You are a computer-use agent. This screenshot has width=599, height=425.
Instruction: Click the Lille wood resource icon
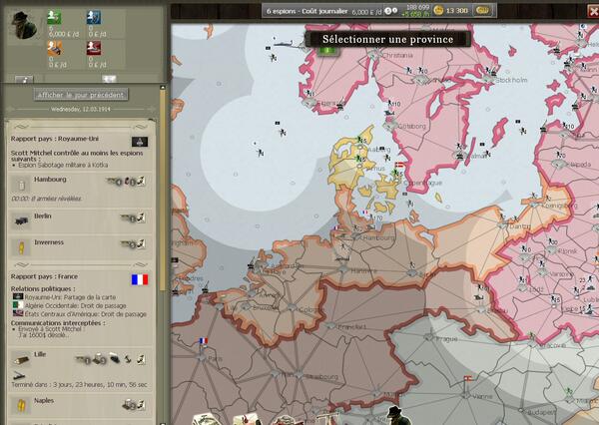[21, 360]
